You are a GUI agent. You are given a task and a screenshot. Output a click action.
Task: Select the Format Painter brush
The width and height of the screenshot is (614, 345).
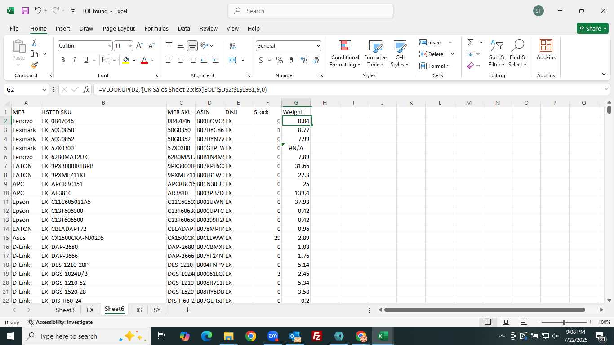click(x=34, y=65)
